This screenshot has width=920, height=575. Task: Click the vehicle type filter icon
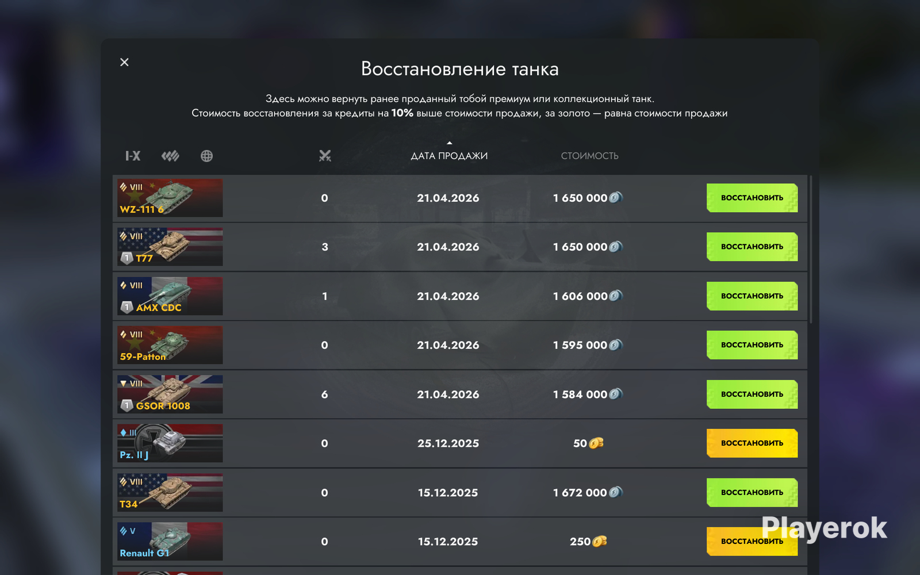point(170,156)
